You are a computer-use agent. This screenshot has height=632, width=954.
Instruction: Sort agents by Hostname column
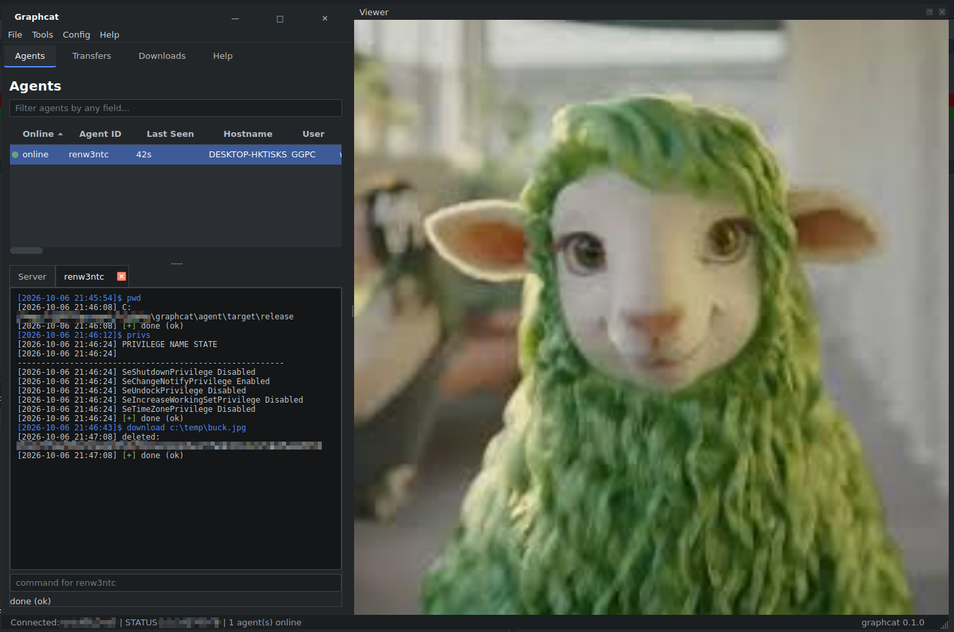pos(248,134)
